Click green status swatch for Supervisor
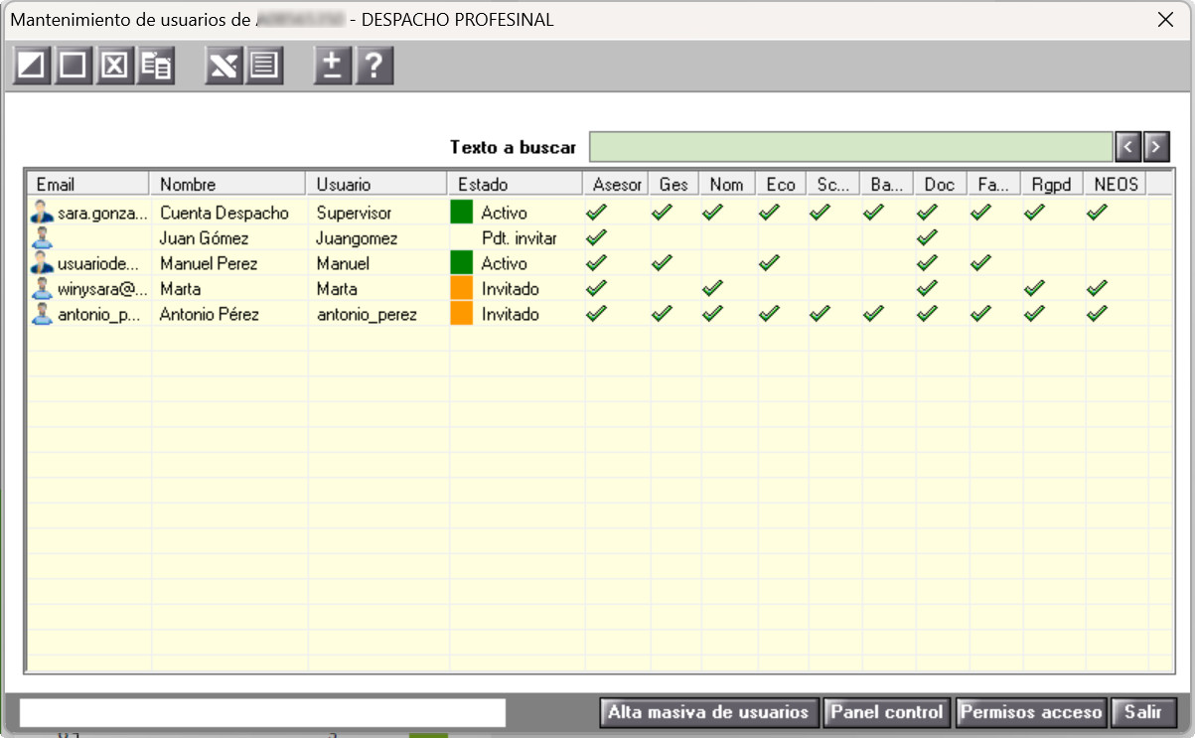Screen dimensions: 1195x738 462,212
